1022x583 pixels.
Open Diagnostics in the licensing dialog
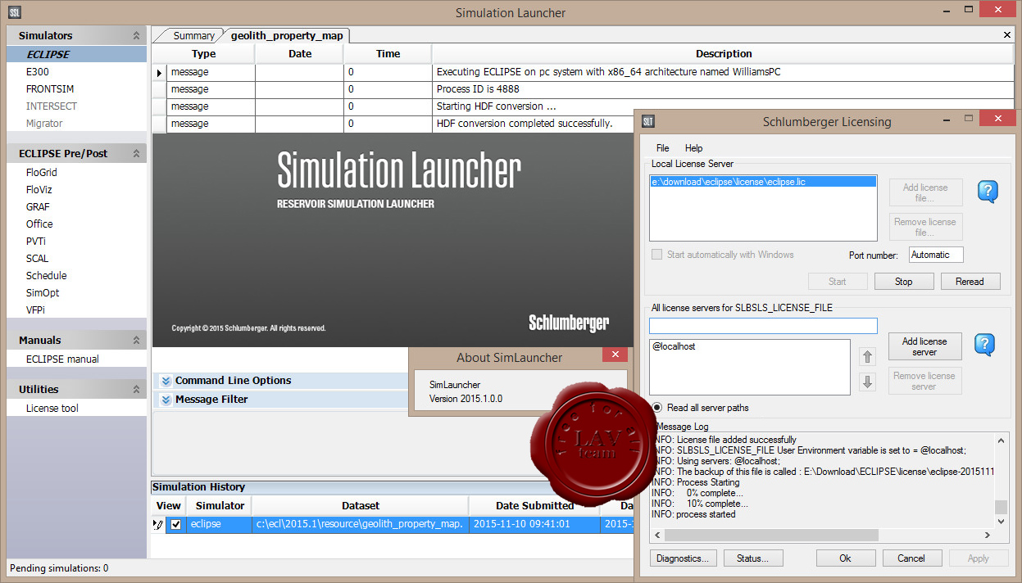coord(684,558)
